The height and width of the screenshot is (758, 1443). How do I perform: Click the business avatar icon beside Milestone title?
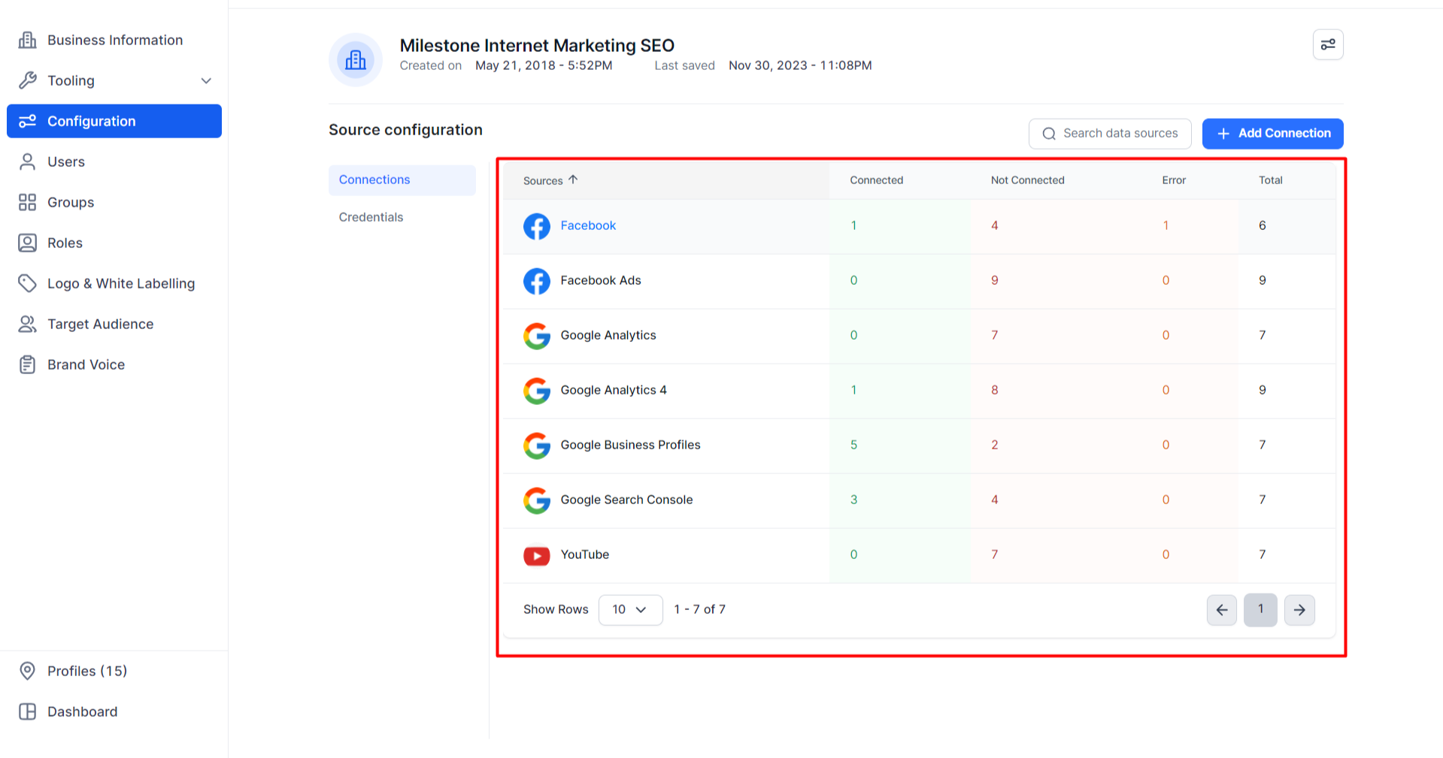(x=356, y=59)
